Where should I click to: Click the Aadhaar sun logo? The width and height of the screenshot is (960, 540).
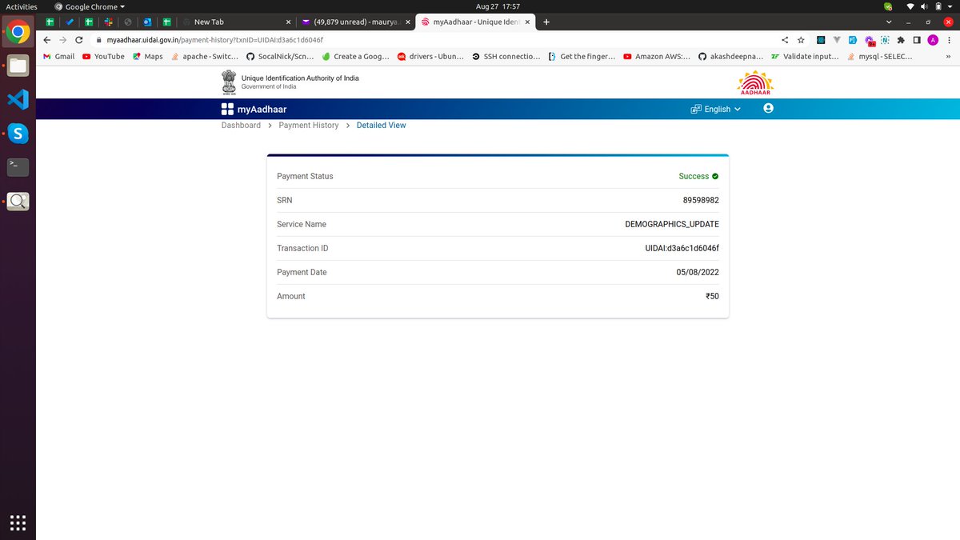click(x=755, y=82)
